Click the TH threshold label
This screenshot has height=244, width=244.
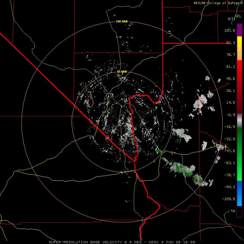tap(233, 211)
